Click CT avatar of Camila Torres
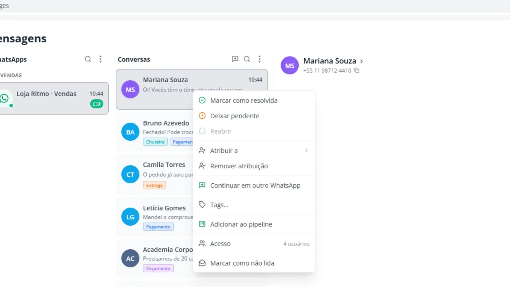Screen dimensions: 510x287 130,174
